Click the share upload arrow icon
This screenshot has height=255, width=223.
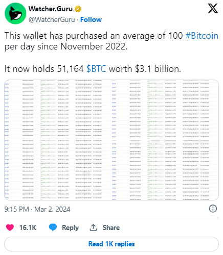(93, 227)
